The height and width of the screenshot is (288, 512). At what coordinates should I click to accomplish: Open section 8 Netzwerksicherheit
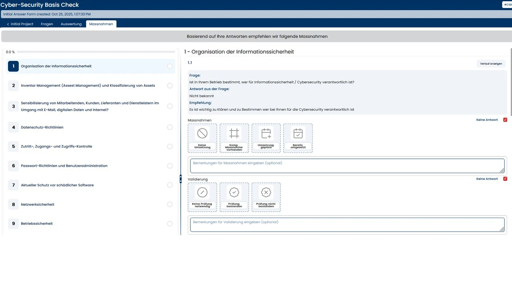tap(38, 204)
